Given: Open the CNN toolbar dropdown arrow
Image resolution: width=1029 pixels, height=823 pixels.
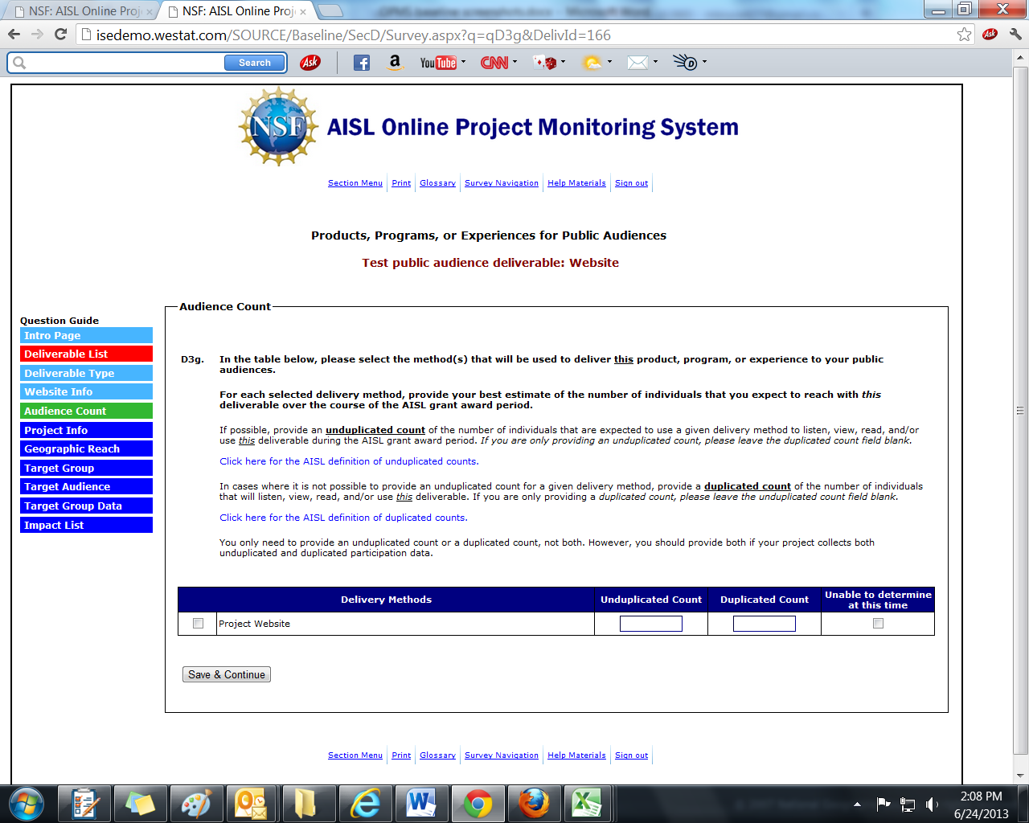Looking at the screenshot, I should 514,62.
